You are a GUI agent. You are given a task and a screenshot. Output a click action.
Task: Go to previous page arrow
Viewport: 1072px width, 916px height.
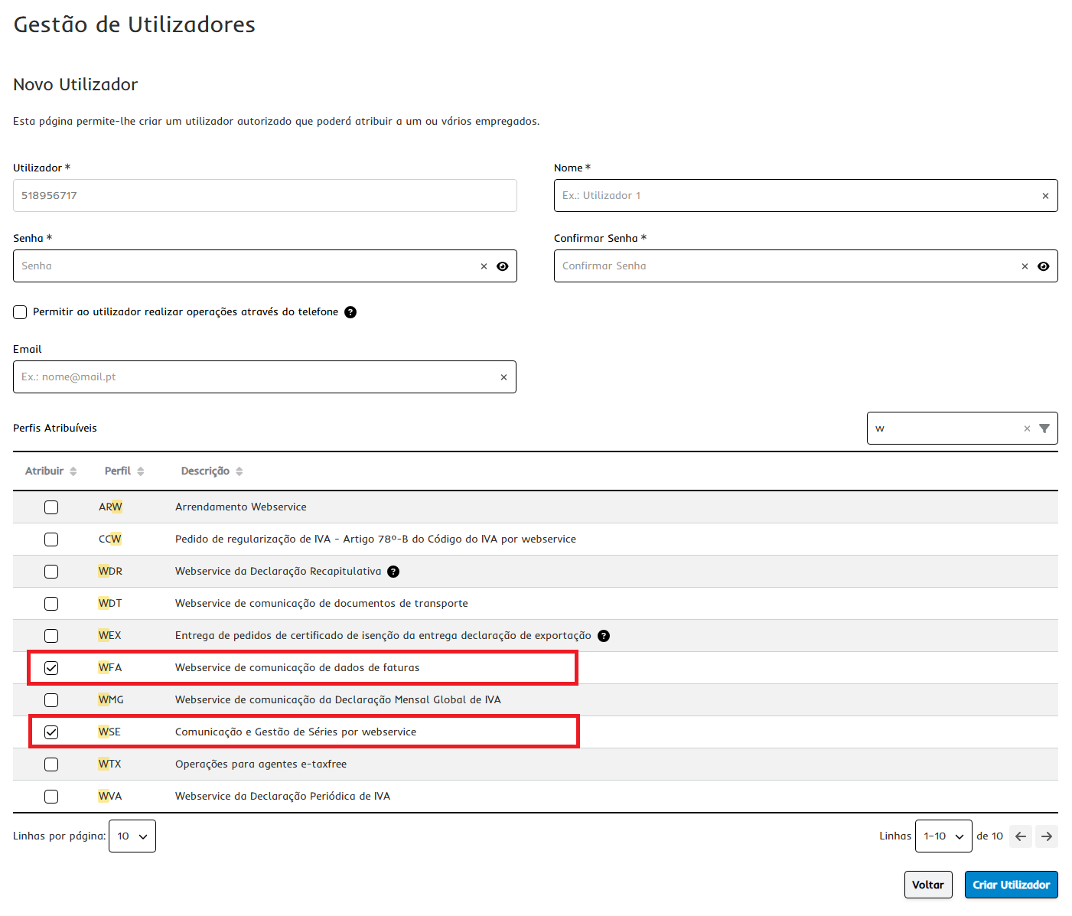click(1021, 836)
